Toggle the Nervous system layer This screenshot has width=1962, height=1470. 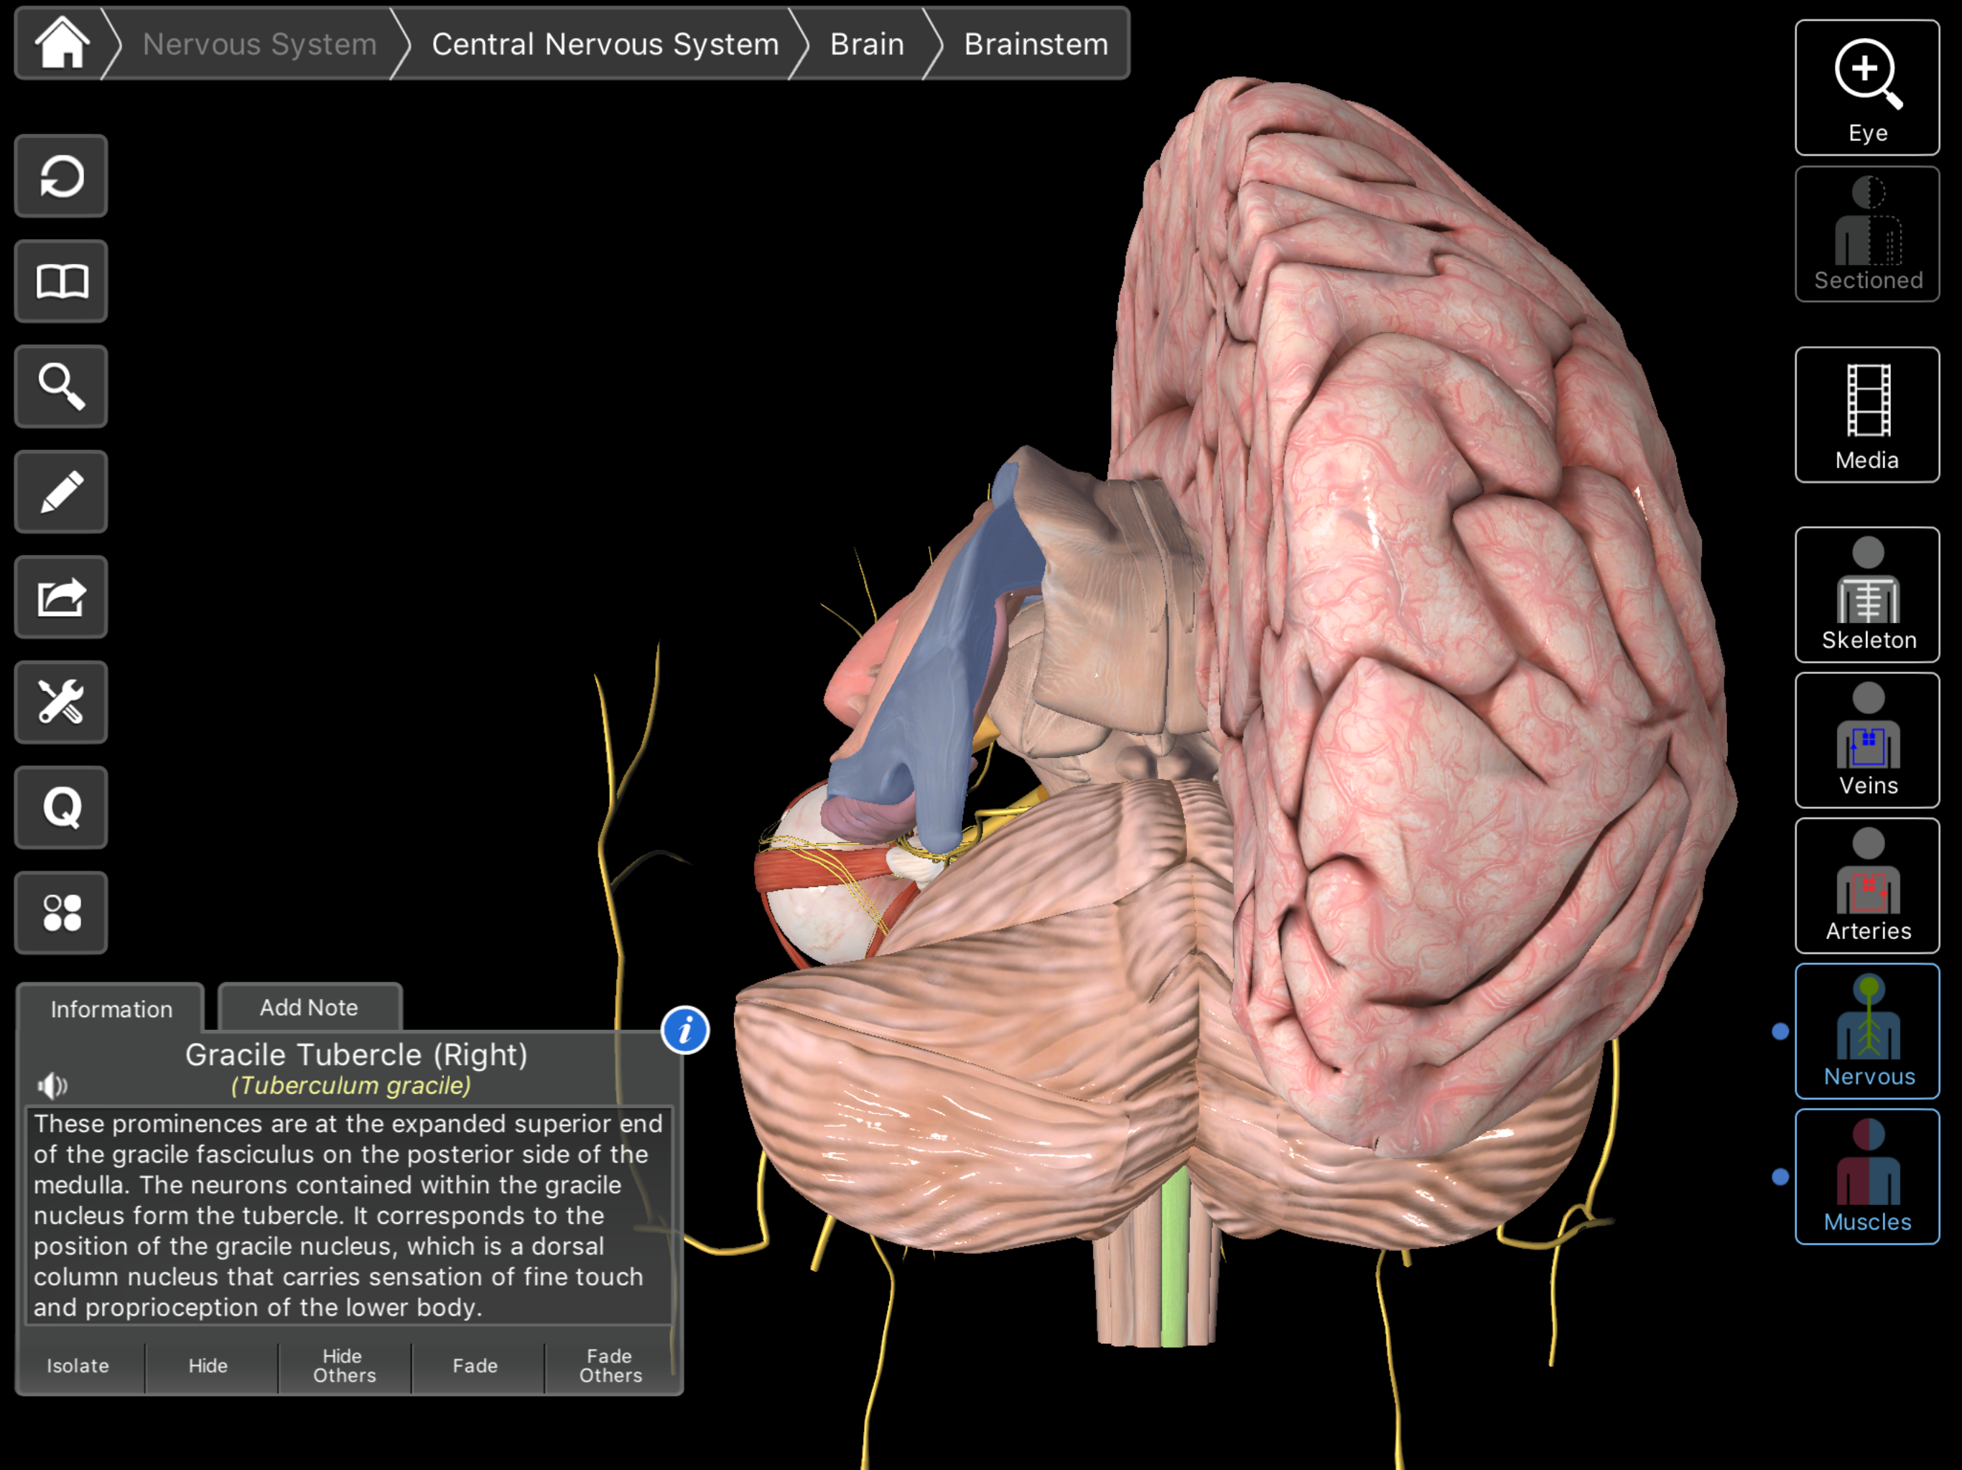(x=1866, y=1031)
